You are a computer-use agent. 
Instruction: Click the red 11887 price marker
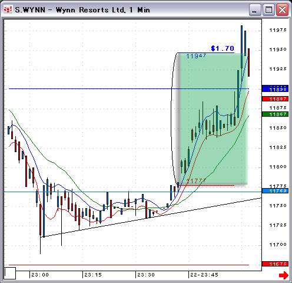pyautogui.click(x=275, y=98)
